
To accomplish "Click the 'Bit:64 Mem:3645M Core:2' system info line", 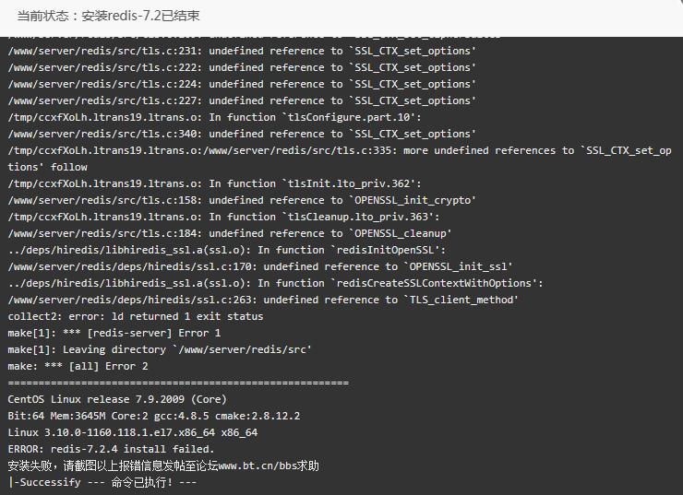I will click(x=154, y=416).
